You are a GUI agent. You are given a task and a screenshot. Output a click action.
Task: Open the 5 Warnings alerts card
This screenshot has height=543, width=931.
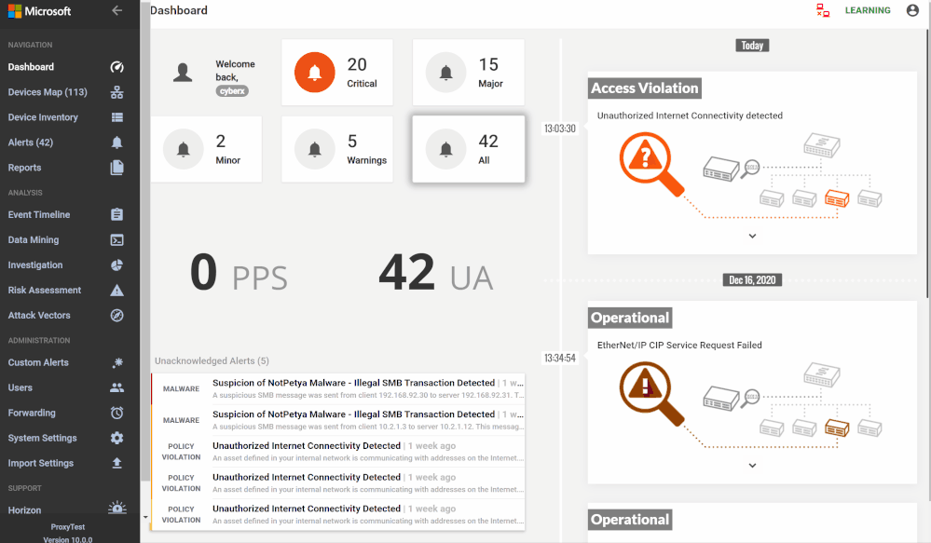click(337, 149)
